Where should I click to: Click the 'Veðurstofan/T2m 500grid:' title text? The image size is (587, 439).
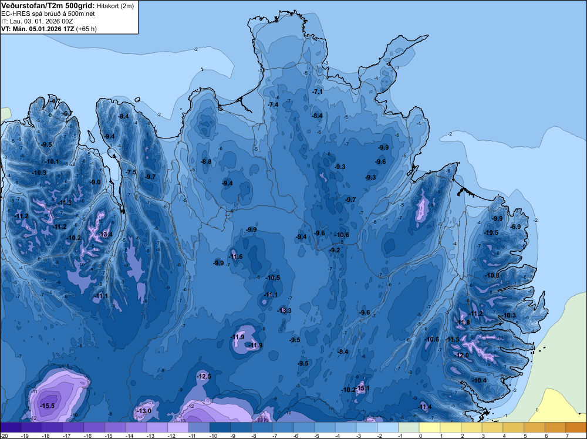[x=48, y=5]
